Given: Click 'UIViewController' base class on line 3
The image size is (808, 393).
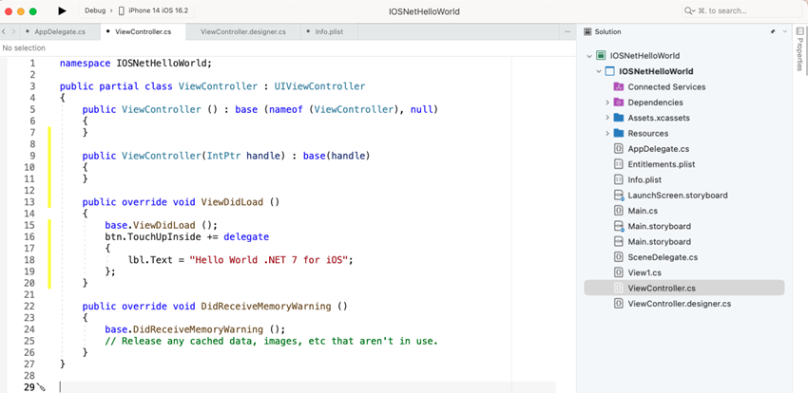Looking at the screenshot, I should [x=319, y=86].
